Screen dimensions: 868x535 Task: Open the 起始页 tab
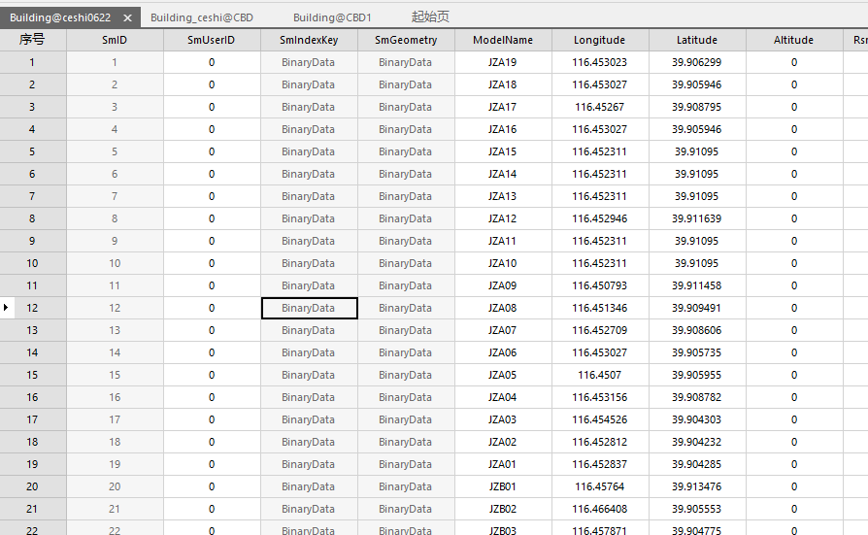430,17
